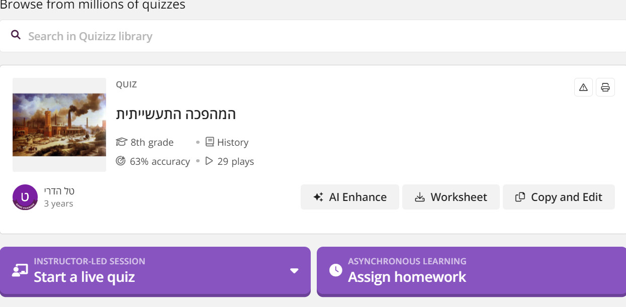Click the report quiz warning icon
626x307 pixels.
[x=583, y=87]
